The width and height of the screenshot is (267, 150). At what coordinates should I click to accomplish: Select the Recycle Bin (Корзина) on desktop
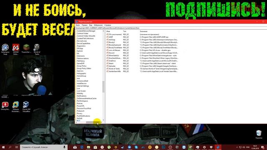(259, 134)
